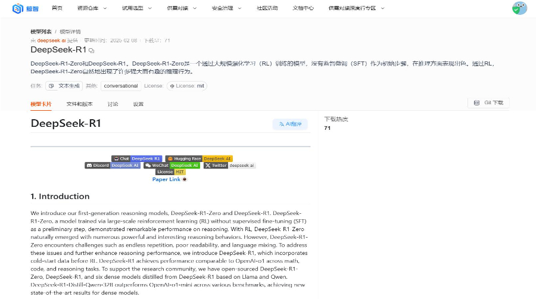Screen dimensions: 536x299
Task: Switch to the 讨论 tab
Action: pyautogui.click(x=113, y=104)
